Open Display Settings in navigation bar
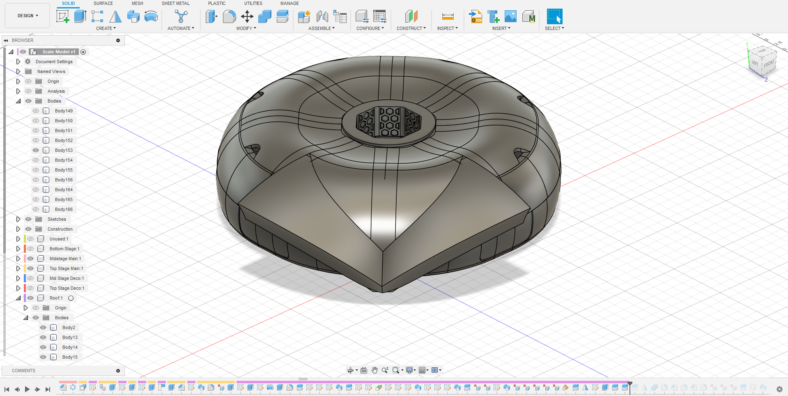 point(409,370)
